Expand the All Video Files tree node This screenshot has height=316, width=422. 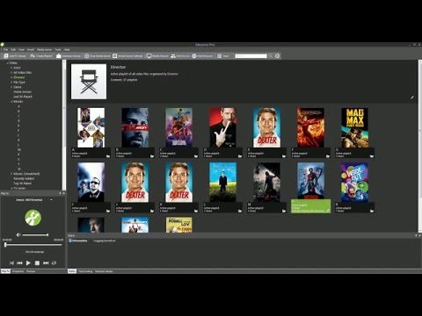[x=11, y=73]
